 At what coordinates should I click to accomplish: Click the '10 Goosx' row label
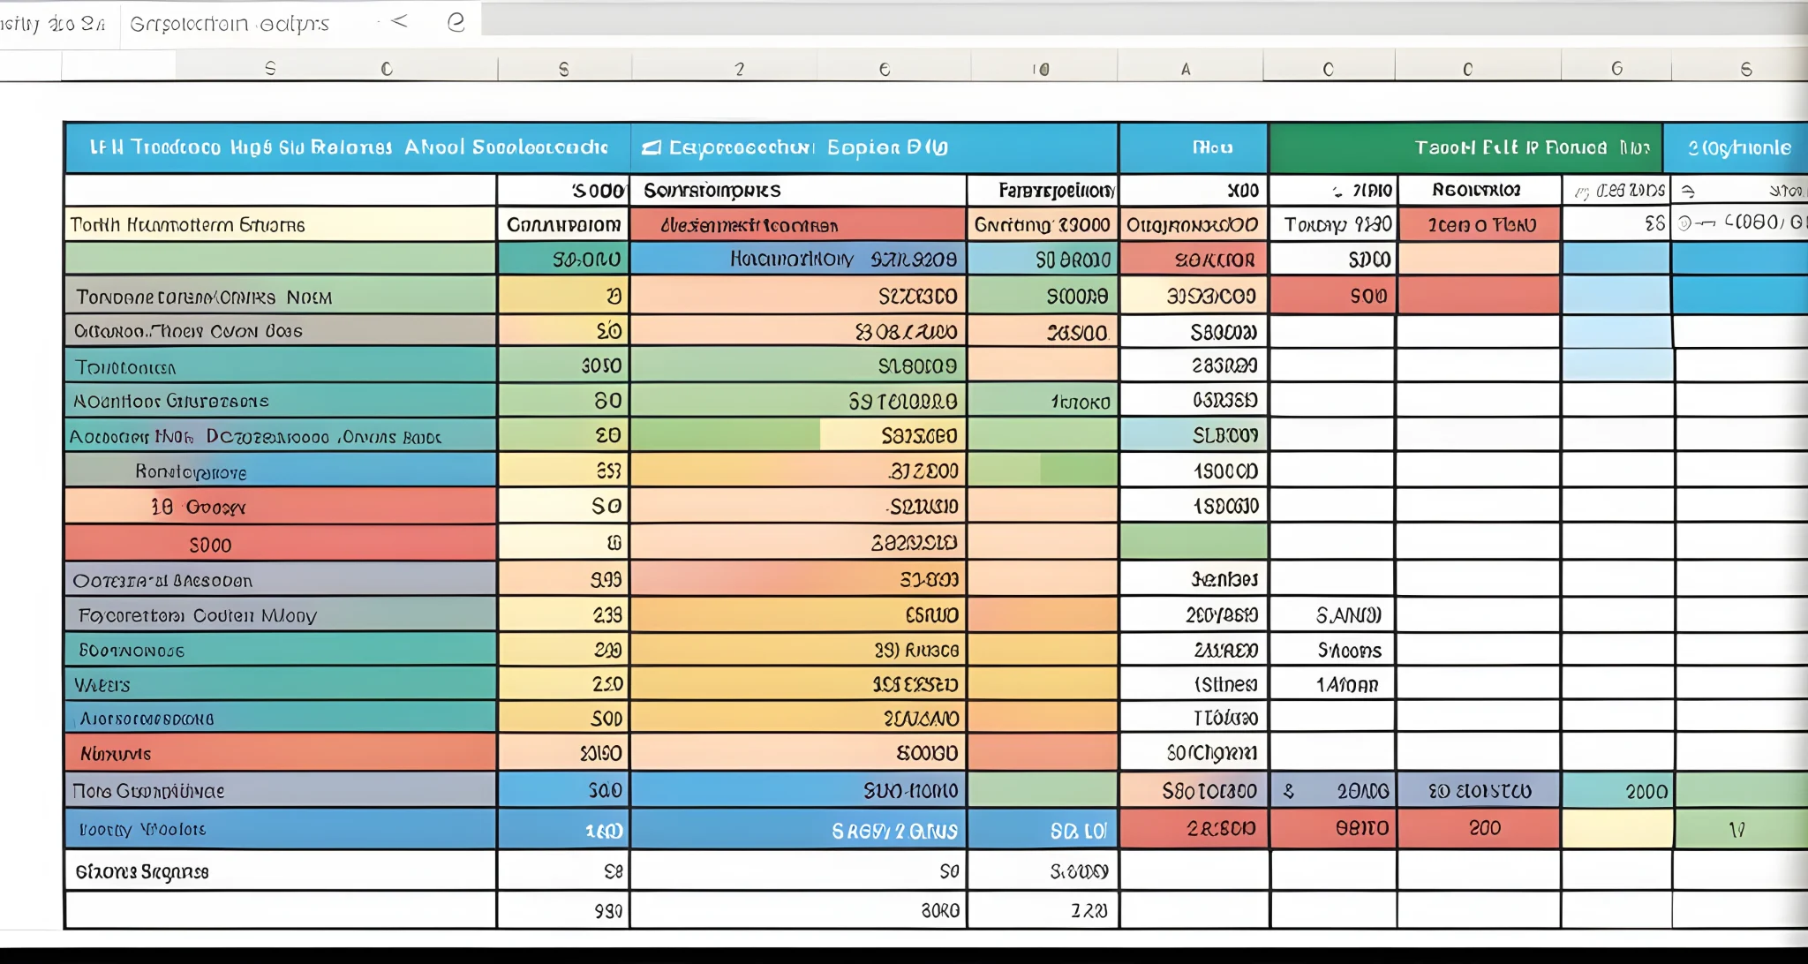coord(280,507)
